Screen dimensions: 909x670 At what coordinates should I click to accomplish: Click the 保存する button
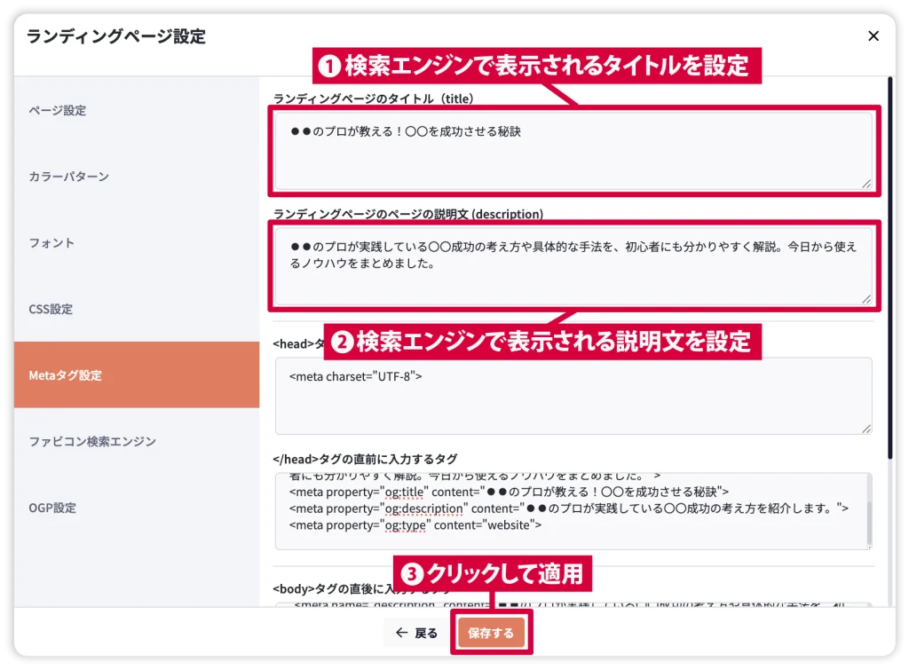pos(491,634)
